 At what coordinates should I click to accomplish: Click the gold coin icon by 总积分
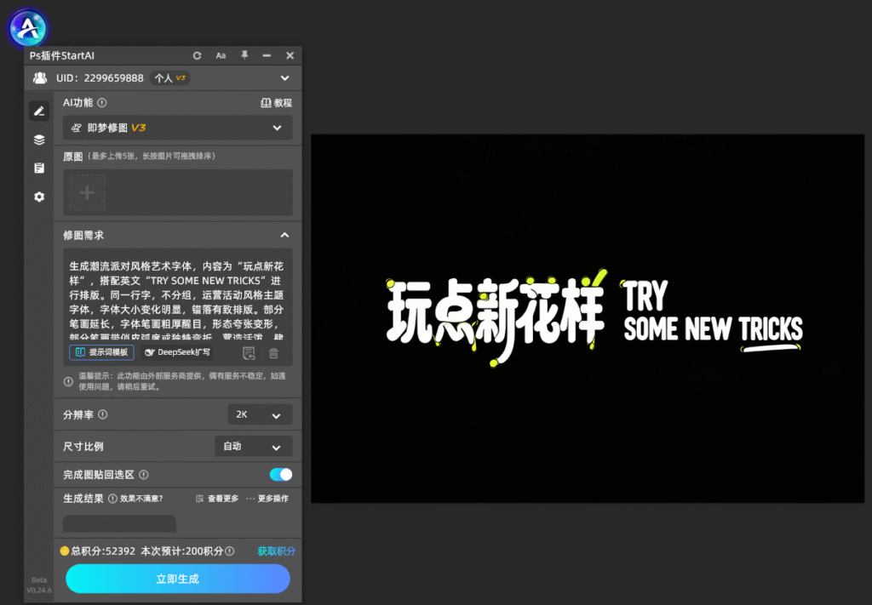coord(65,551)
